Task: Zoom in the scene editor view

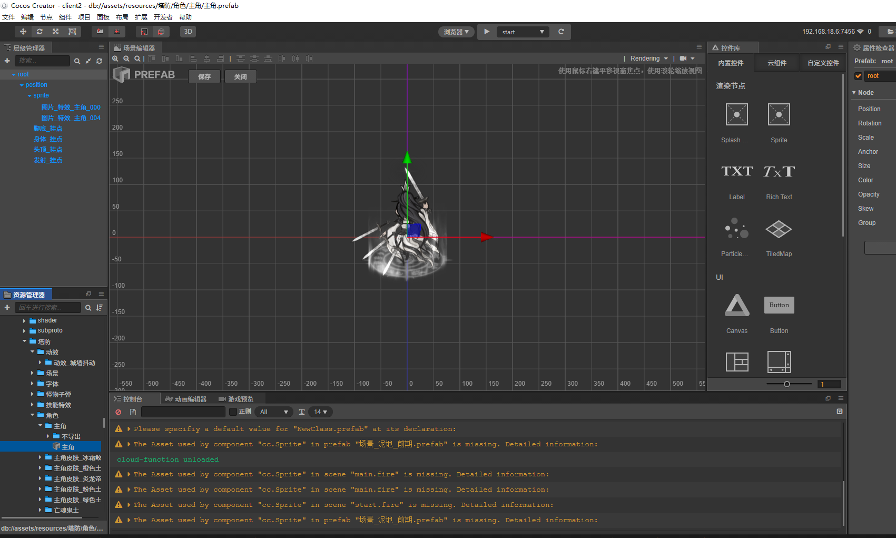Action: click(115, 58)
